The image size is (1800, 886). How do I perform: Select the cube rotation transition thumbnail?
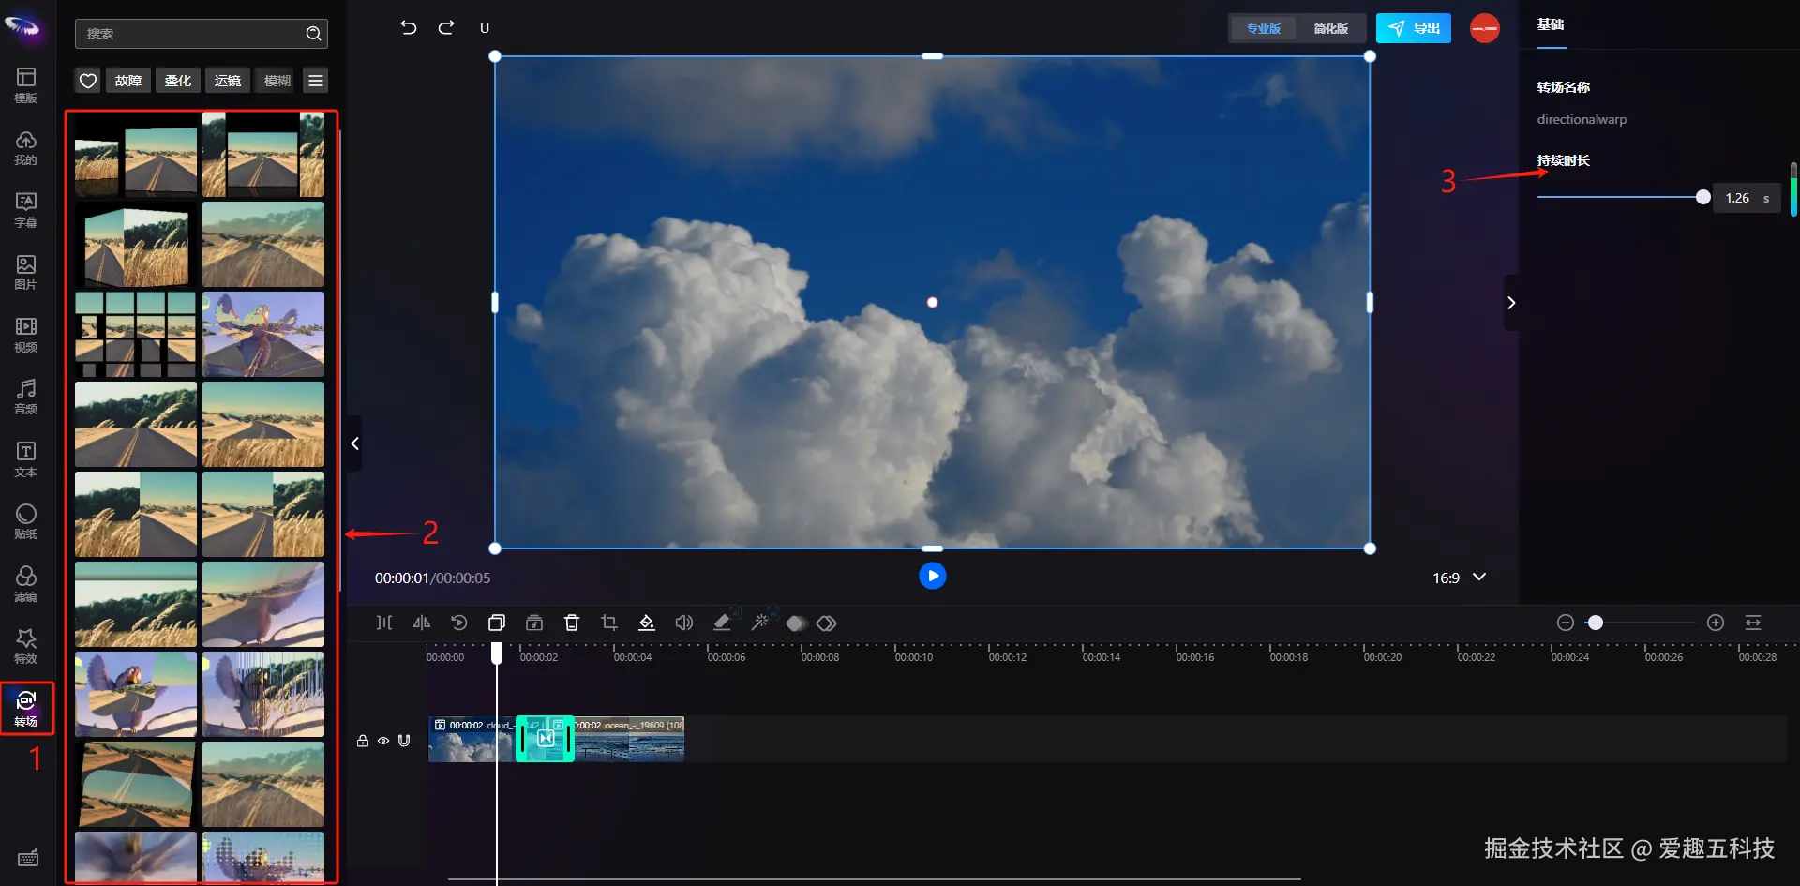[x=136, y=245]
